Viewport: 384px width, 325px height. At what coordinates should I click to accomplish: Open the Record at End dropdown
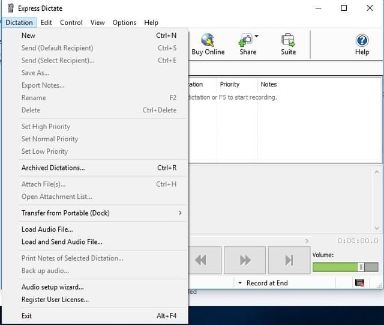click(263, 283)
